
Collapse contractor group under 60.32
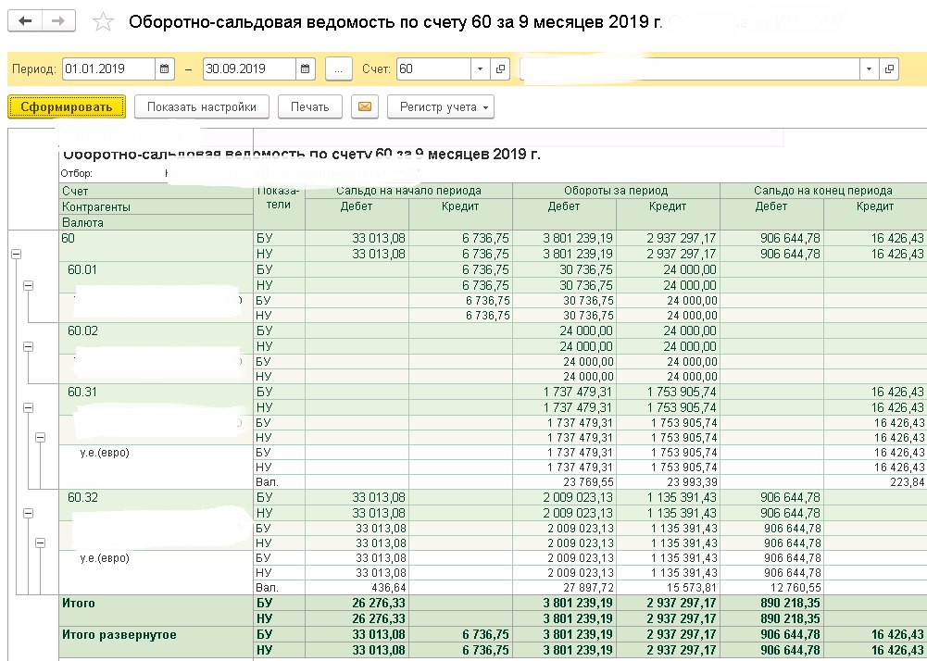coord(40,543)
